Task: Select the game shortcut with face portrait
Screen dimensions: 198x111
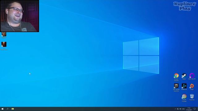Action: click(4, 46)
